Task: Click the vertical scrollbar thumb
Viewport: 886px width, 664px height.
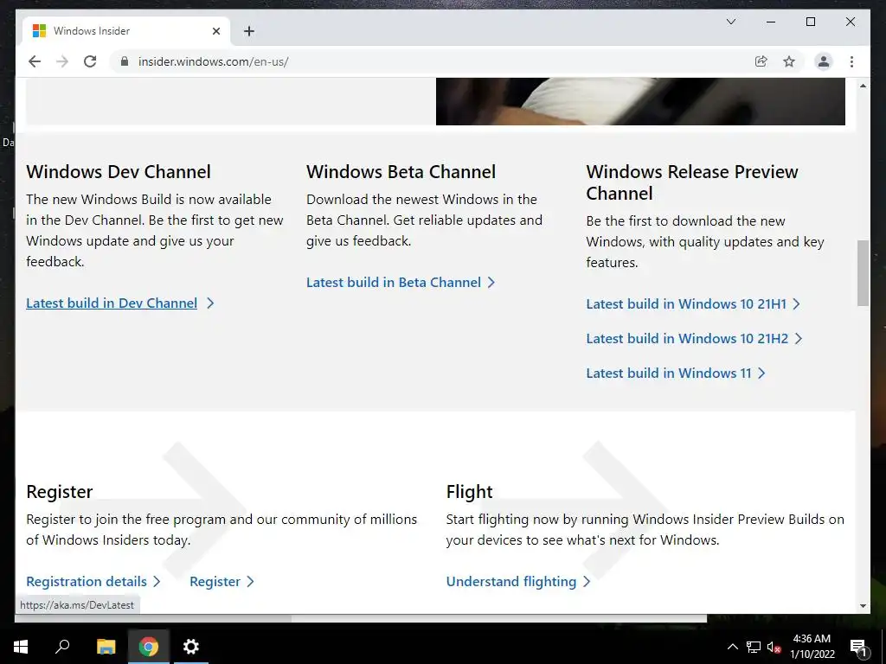Action: pos(863,273)
